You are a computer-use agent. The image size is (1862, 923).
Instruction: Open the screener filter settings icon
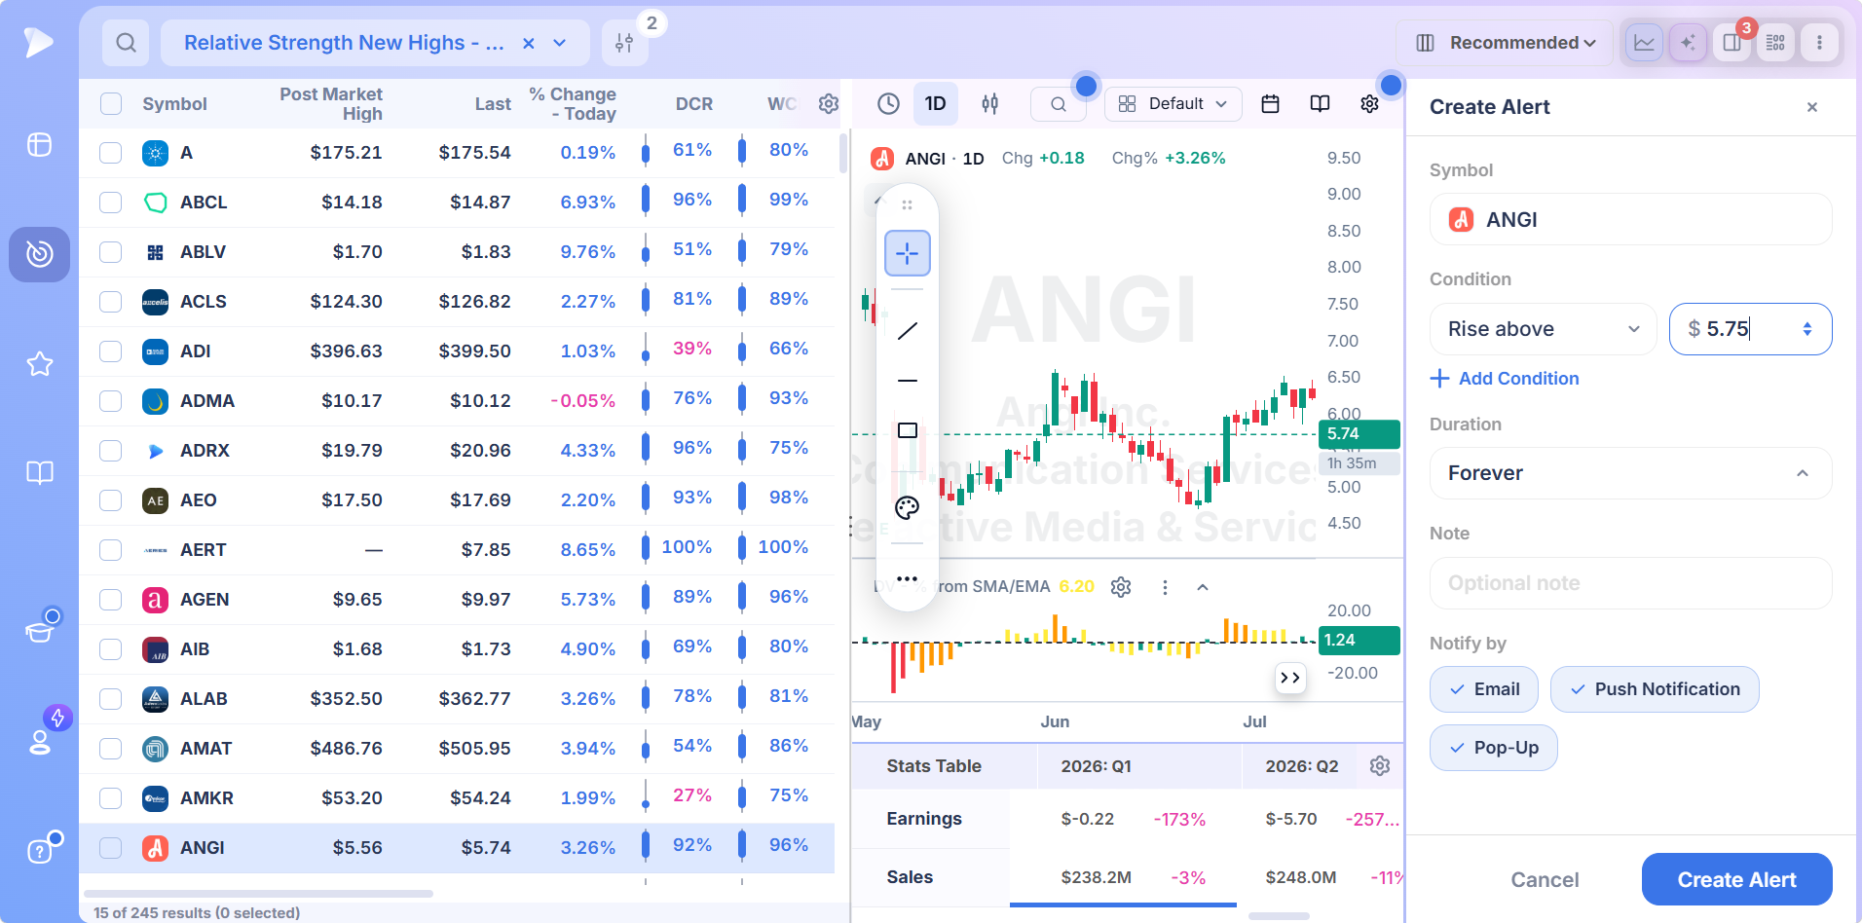coord(624,43)
